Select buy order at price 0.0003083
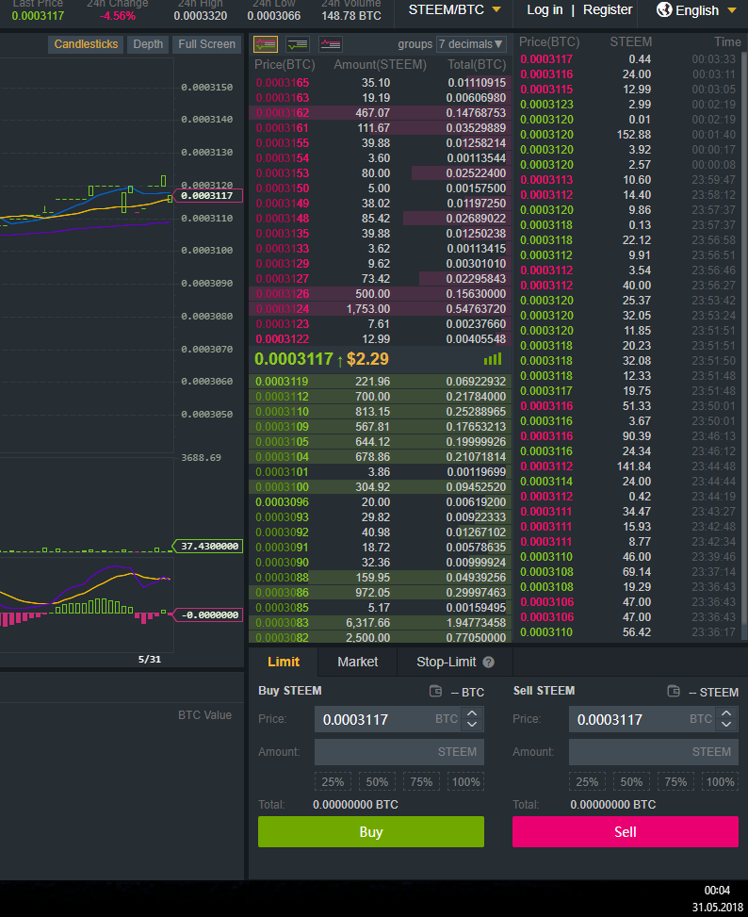This screenshot has width=748, height=917. (381, 623)
